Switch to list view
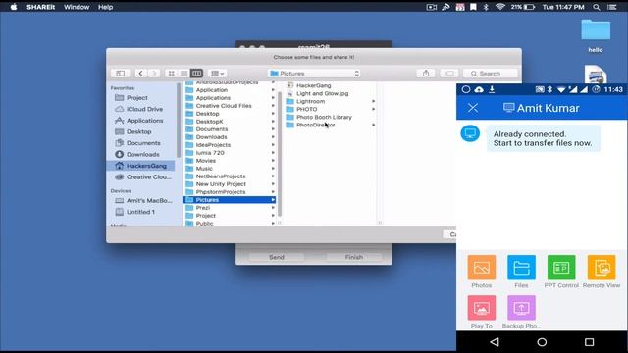This screenshot has height=353, width=628. (x=183, y=74)
